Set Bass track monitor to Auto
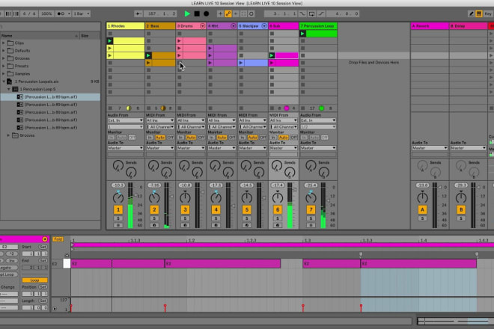 pyautogui.click(x=160, y=138)
